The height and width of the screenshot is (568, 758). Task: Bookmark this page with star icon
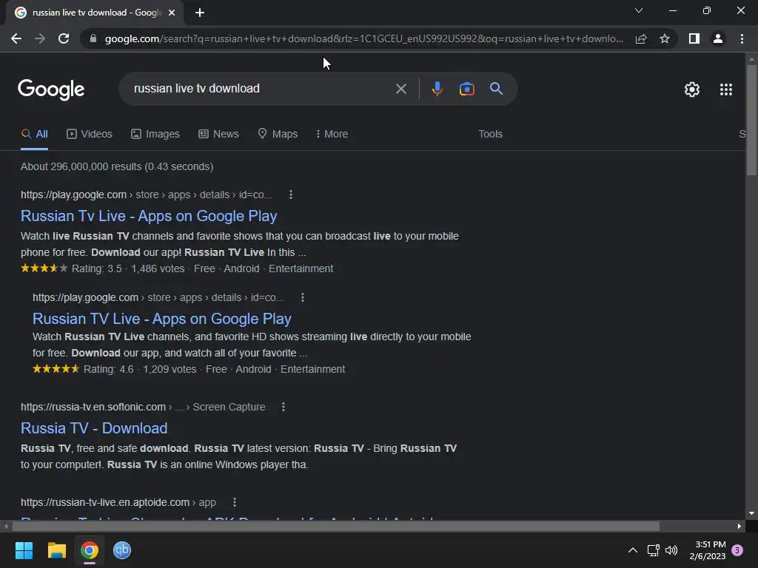tap(665, 38)
